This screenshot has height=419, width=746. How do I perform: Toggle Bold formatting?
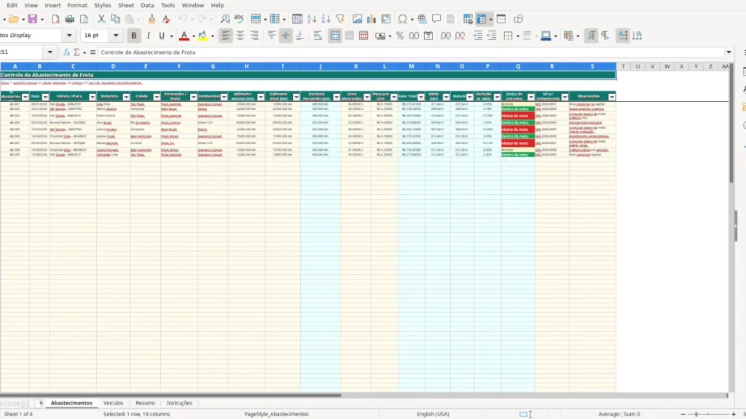(134, 36)
